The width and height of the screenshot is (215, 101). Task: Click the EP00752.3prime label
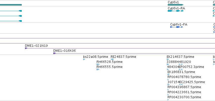[192, 67]
